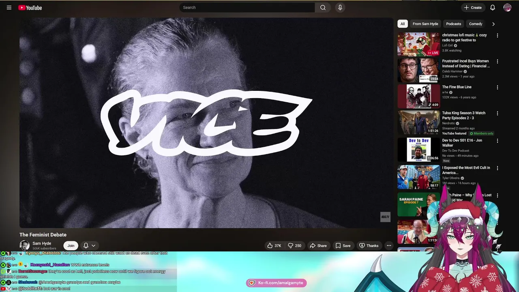
Task: Visit the Dev To Dev Podcast channel
Action: [455, 150]
